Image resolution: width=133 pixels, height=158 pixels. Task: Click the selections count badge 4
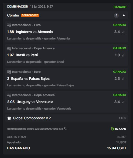point(116,15)
